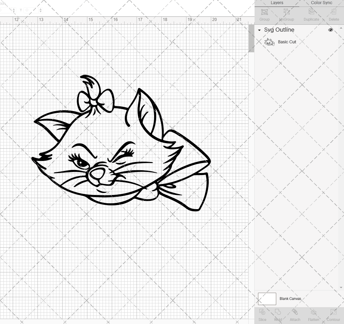Click the Weld tool icon
This screenshot has height=324, width=344.
tap(278, 312)
